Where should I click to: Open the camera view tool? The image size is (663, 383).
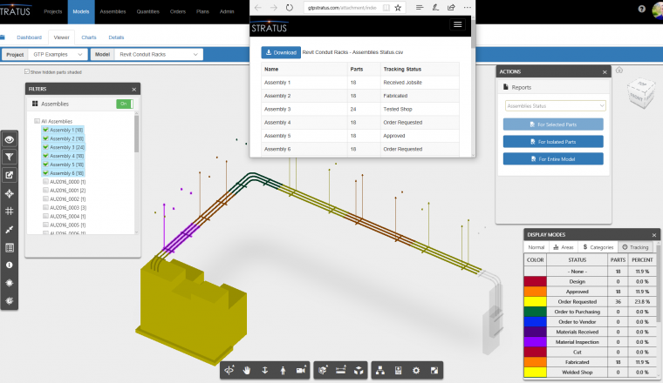299,370
